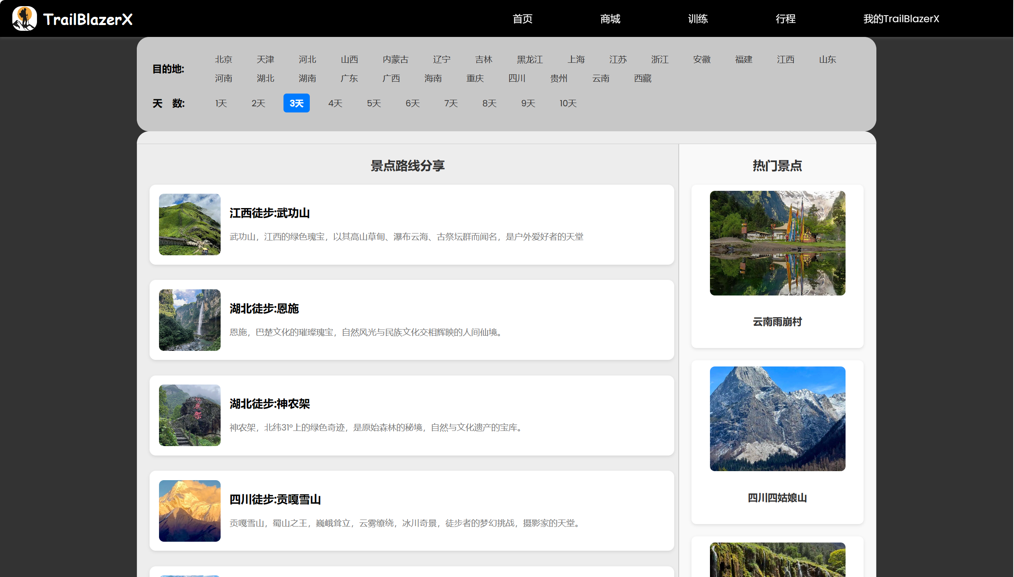The height and width of the screenshot is (577, 1014).
Task: Pick the 10天 duration option
Action: tap(567, 103)
